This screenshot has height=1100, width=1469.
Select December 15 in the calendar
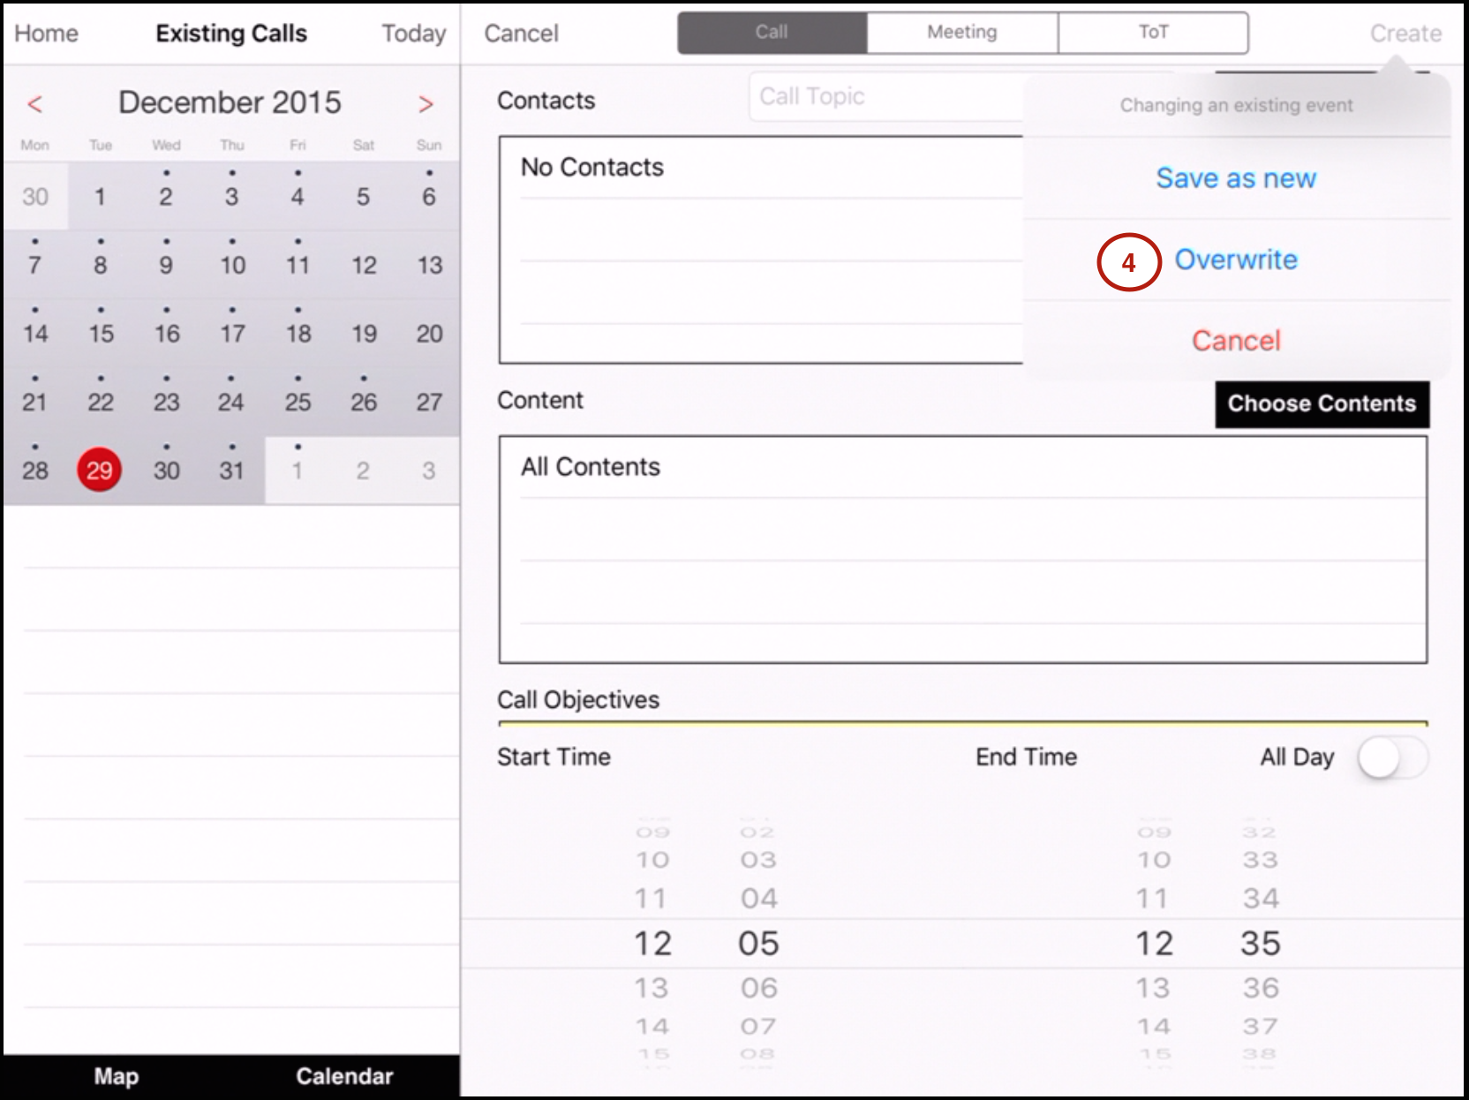pyautogui.click(x=101, y=333)
